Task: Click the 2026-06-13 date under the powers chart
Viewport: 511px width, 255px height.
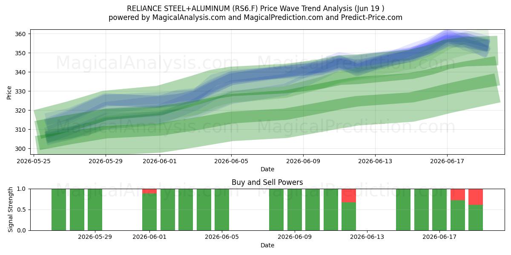Action: (367, 237)
